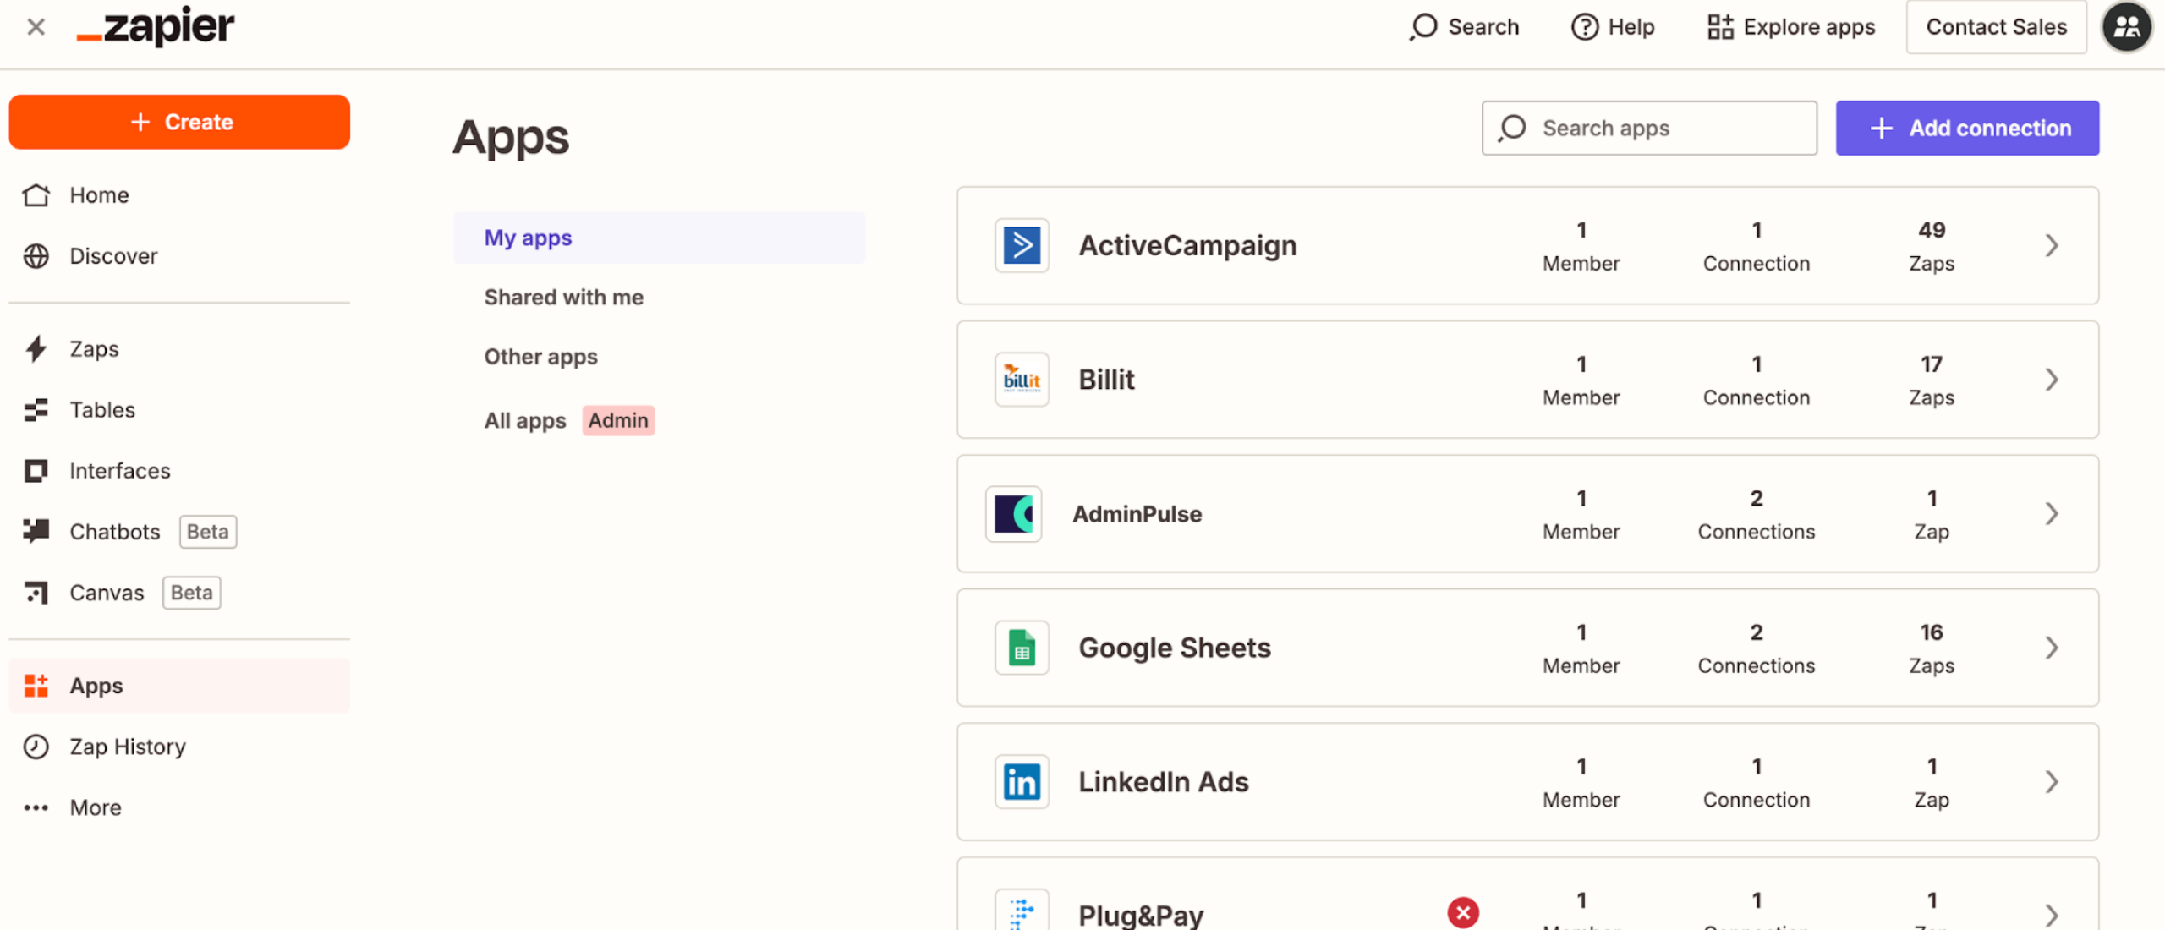The image size is (2165, 930).
Task: Click the LinkedIn Ads app icon
Action: click(1022, 781)
